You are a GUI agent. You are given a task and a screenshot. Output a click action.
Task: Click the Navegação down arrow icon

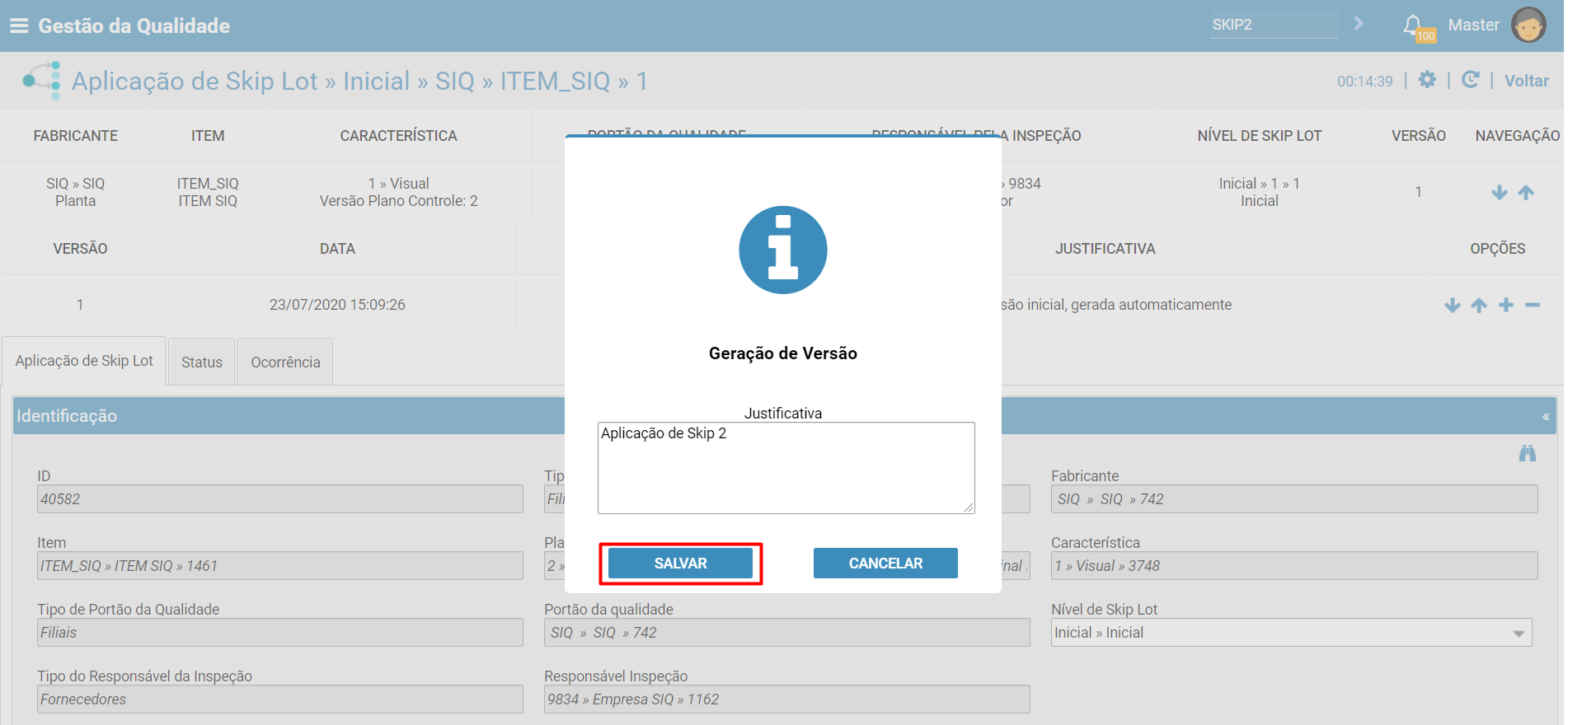tap(1500, 192)
